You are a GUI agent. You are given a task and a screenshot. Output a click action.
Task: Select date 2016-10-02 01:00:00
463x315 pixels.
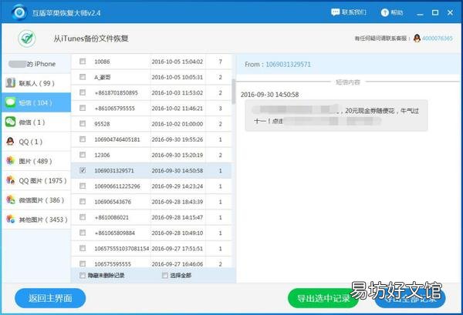point(177,124)
